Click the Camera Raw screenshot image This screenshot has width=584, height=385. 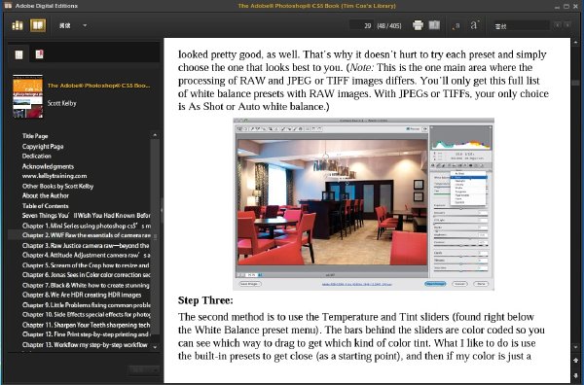363,204
